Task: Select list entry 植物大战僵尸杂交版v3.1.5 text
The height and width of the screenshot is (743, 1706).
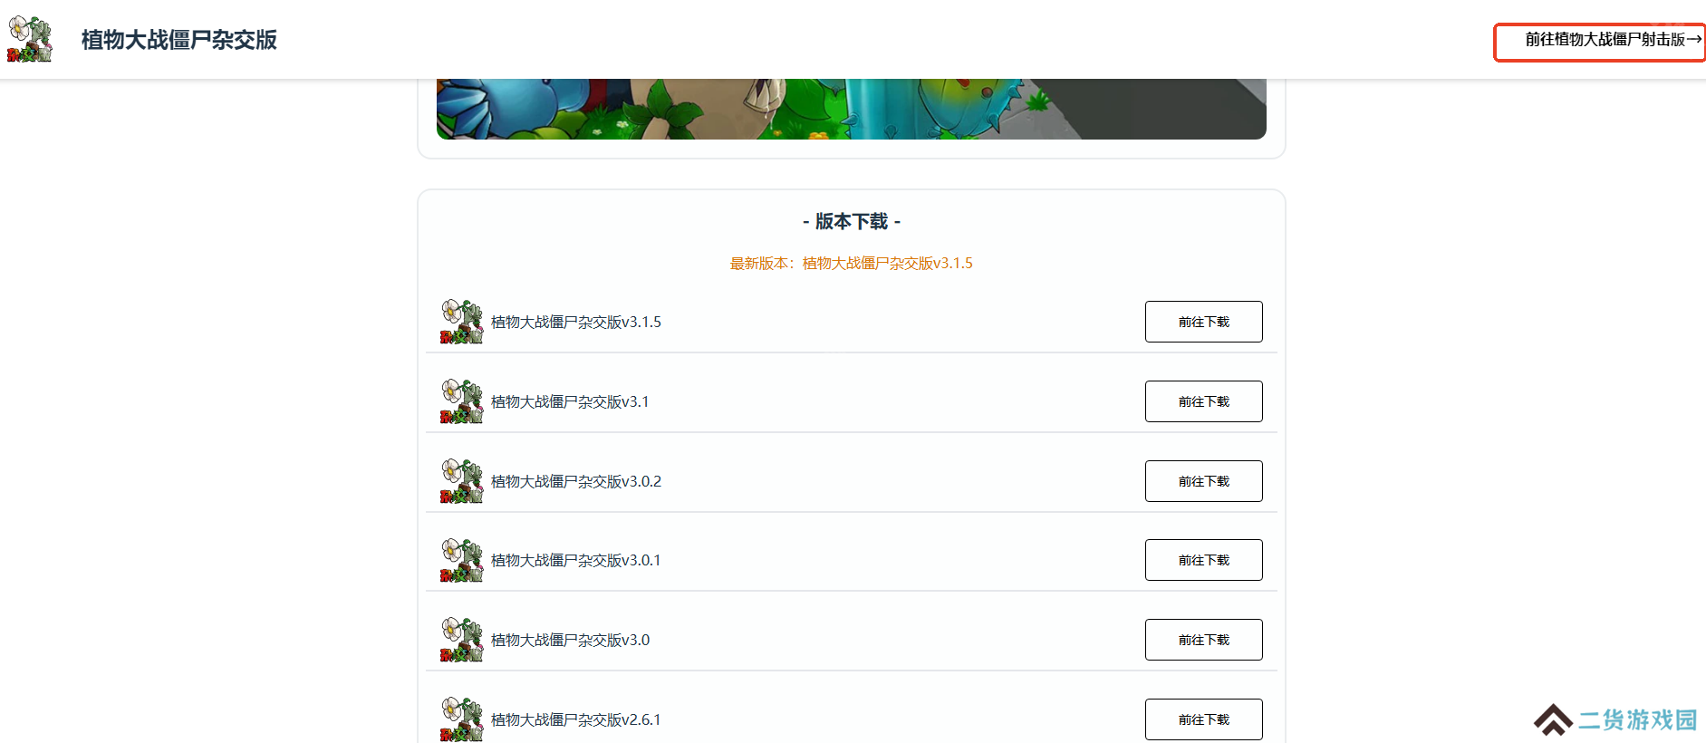Action: (576, 322)
